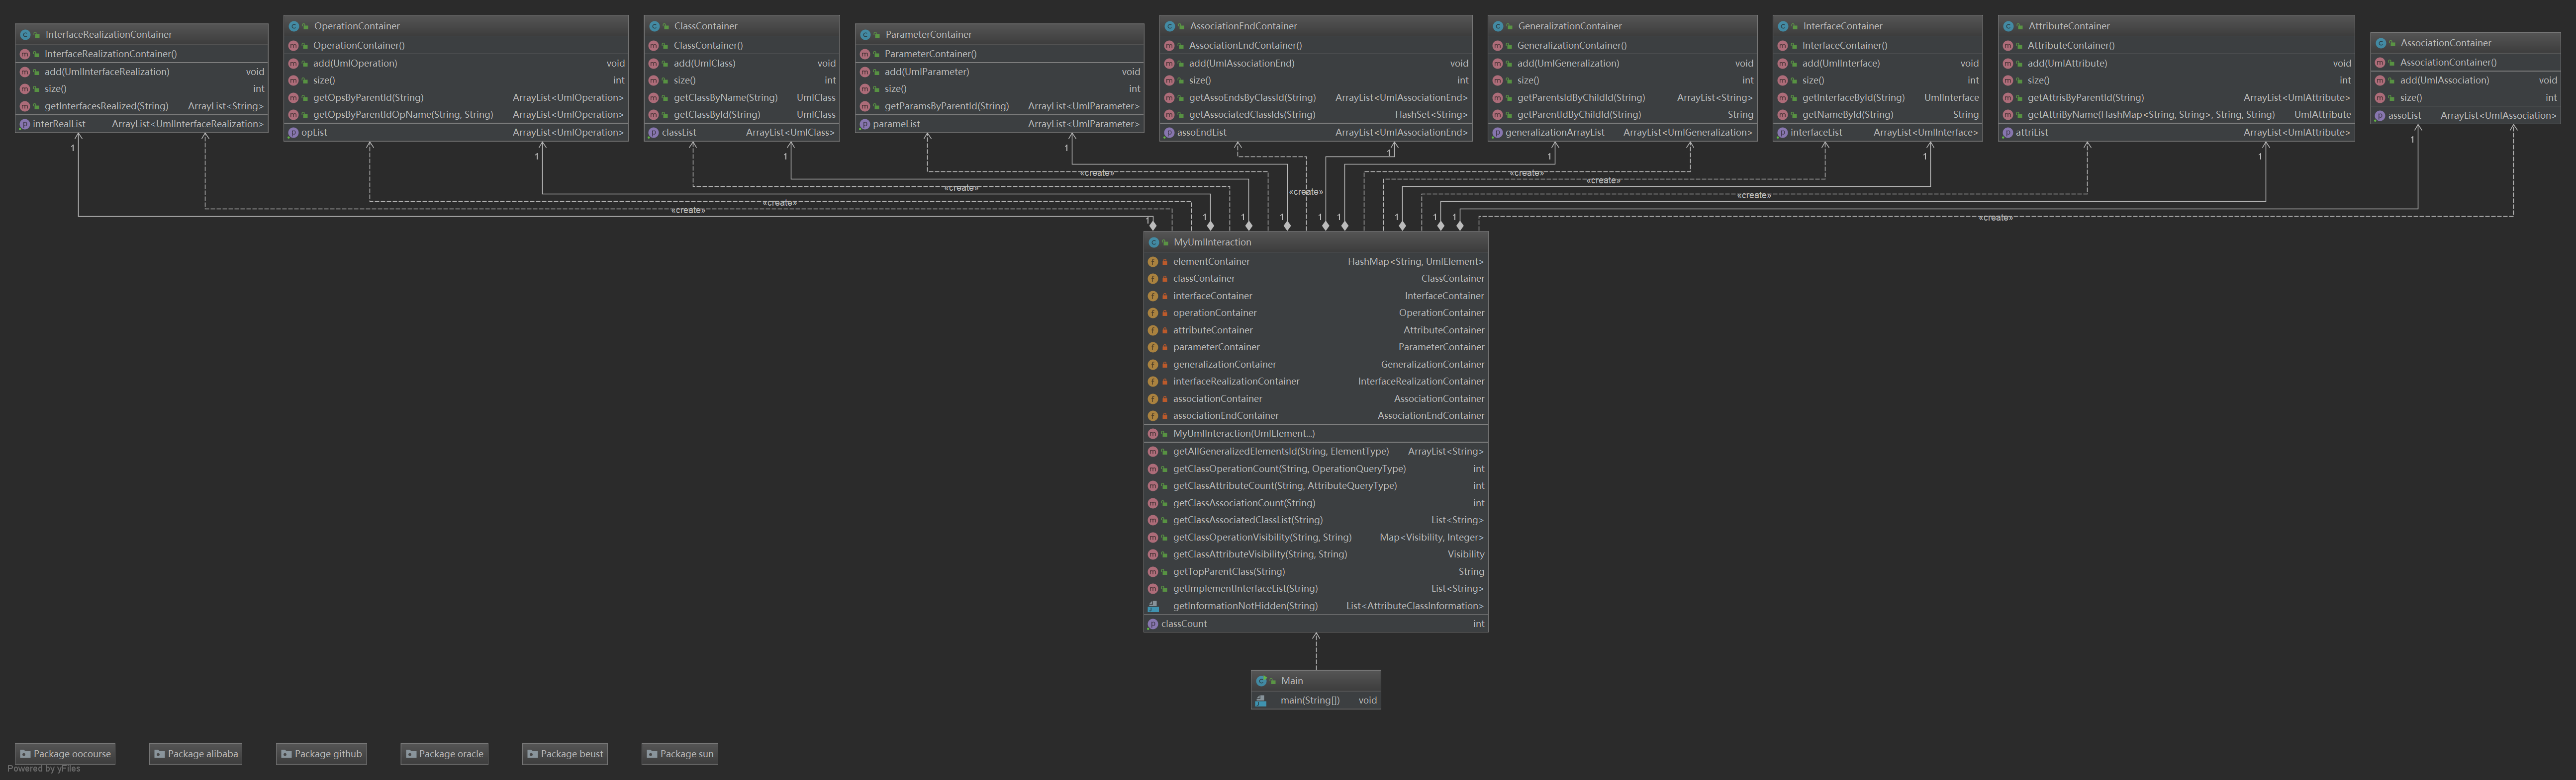Click the static method icon beside main(String[])
This screenshot has width=2576, height=780.
[1261, 701]
